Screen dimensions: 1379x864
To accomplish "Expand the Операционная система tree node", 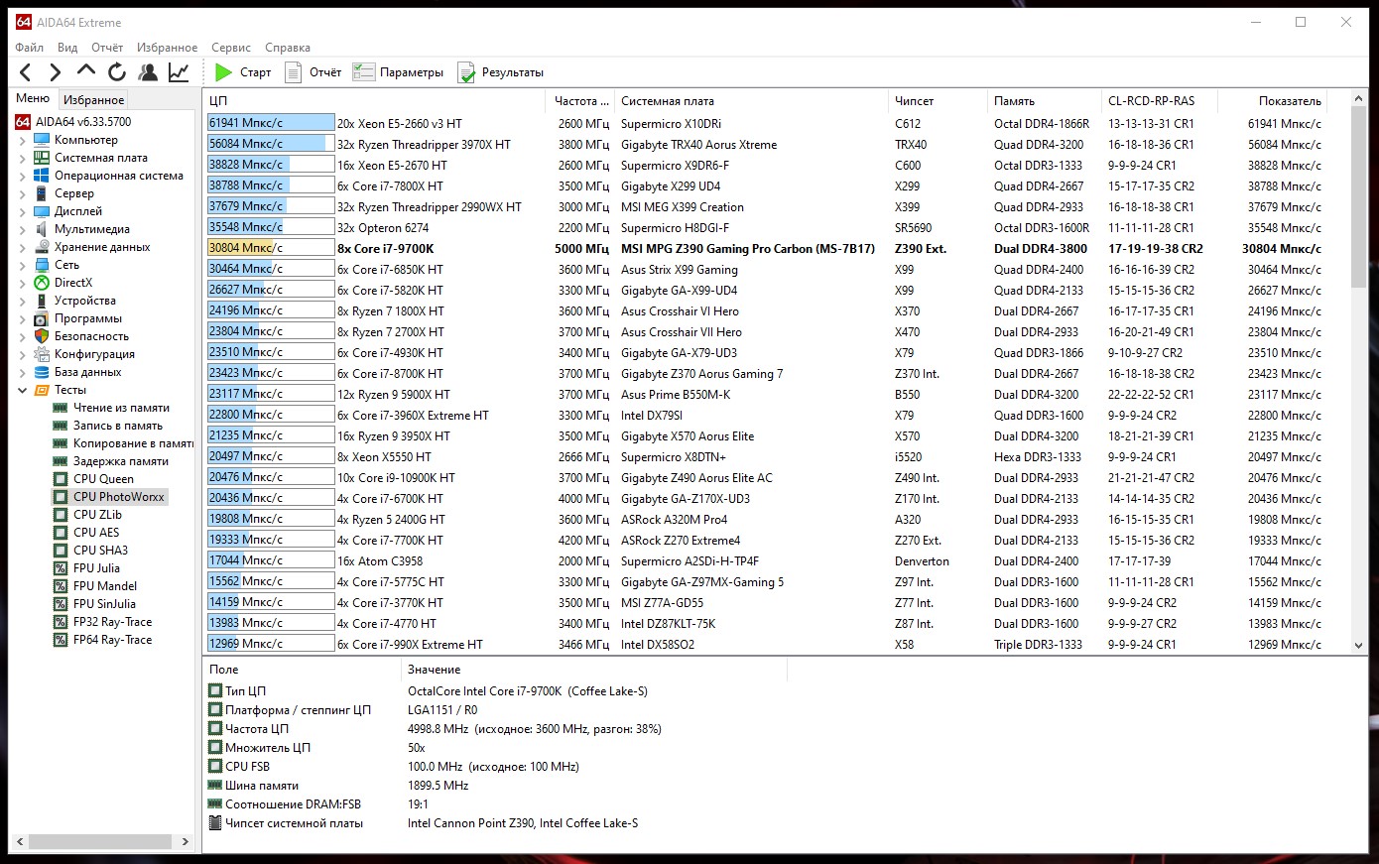I will (23, 177).
